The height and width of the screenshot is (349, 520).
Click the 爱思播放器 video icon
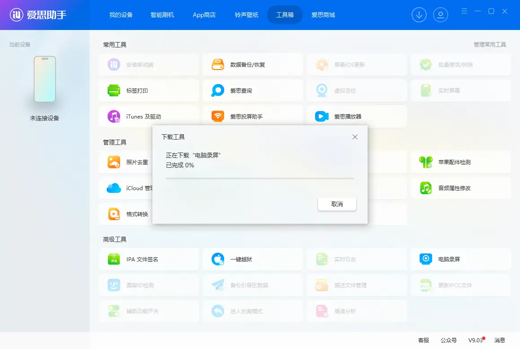coord(322,116)
